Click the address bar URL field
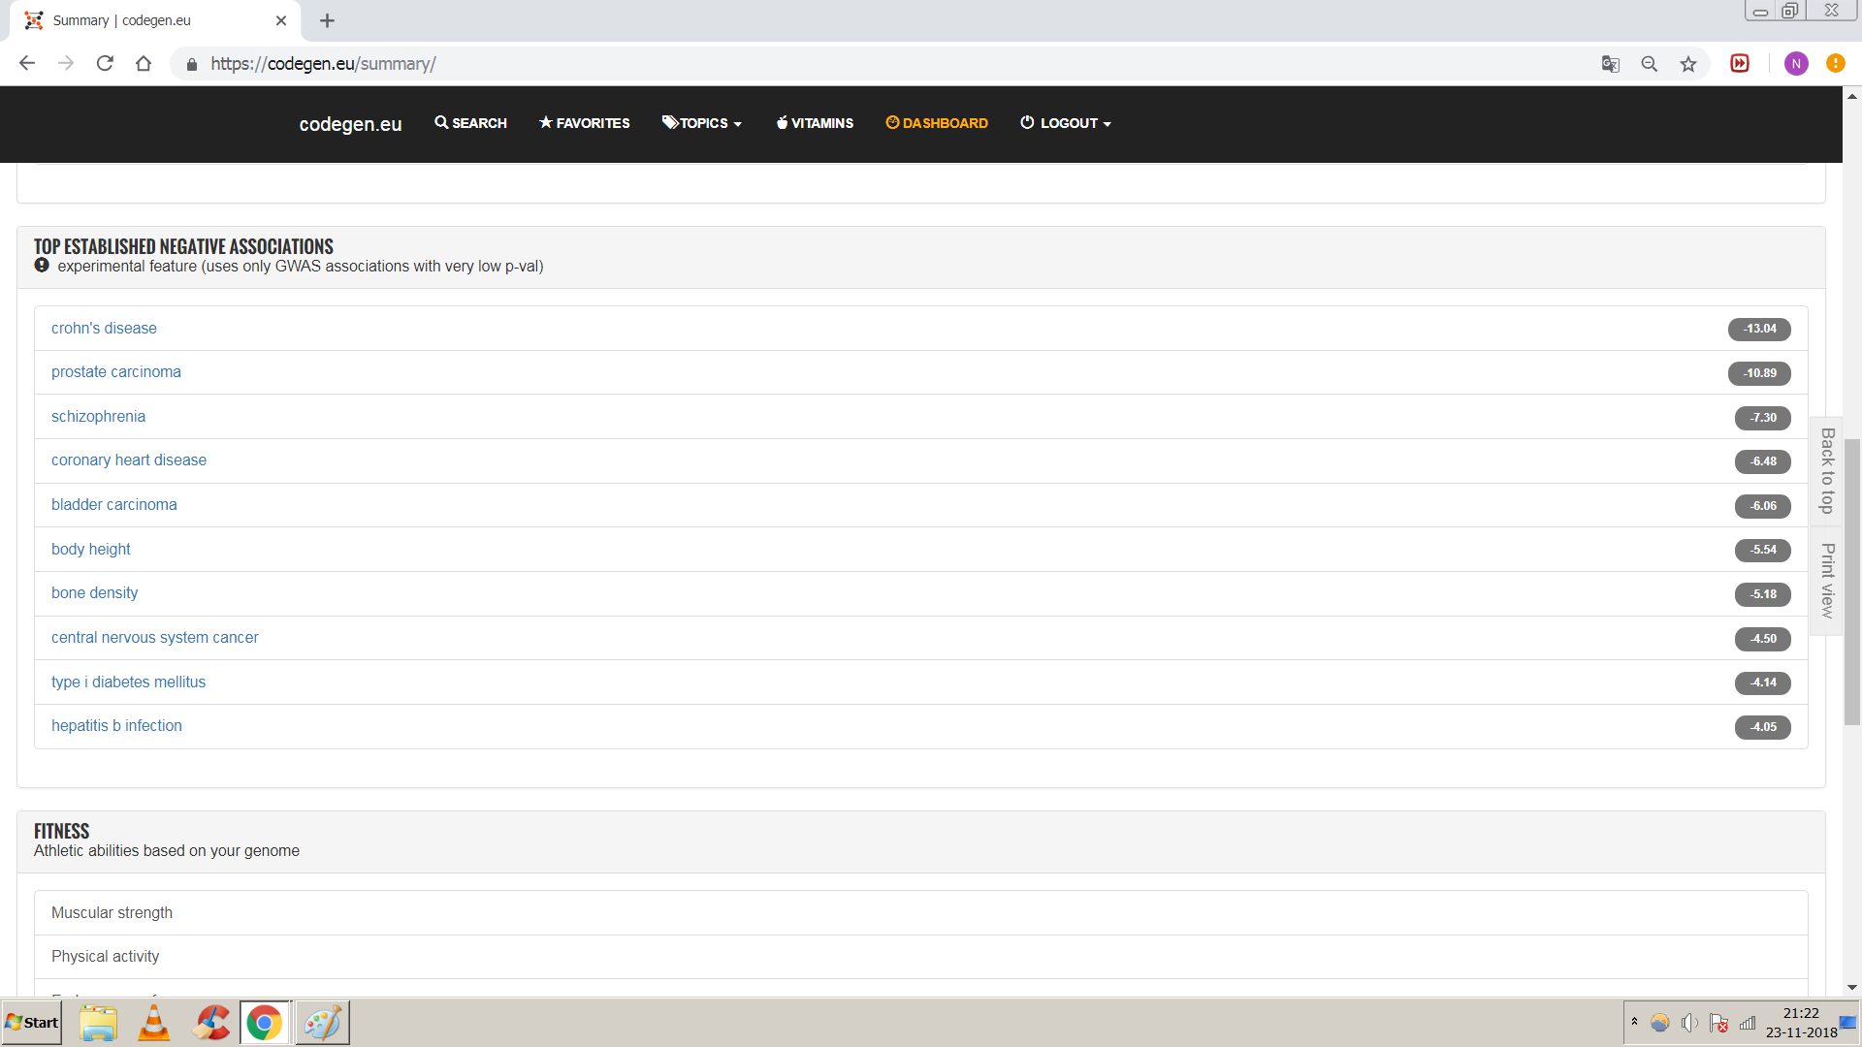 click(x=873, y=64)
